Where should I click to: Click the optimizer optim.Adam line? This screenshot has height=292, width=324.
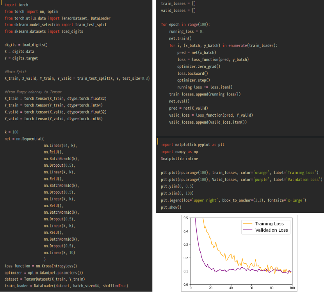pyautogui.click(x=44, y=273)
